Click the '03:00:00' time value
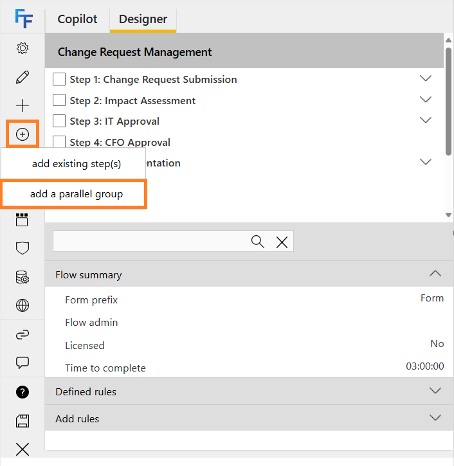 (425, 366)
